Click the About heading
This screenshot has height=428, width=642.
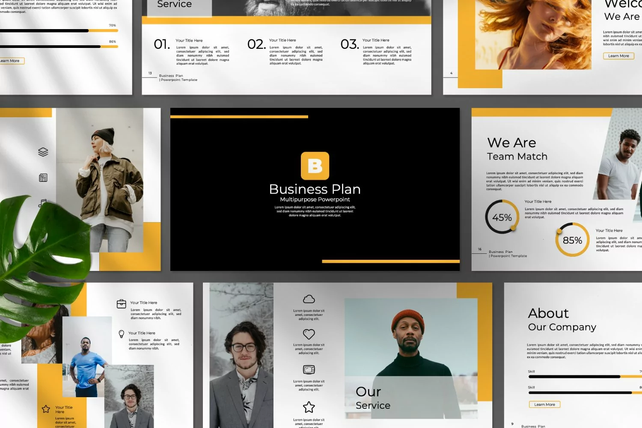548,313
